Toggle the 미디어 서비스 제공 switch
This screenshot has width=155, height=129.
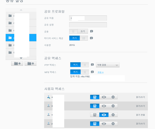point(78,38)
